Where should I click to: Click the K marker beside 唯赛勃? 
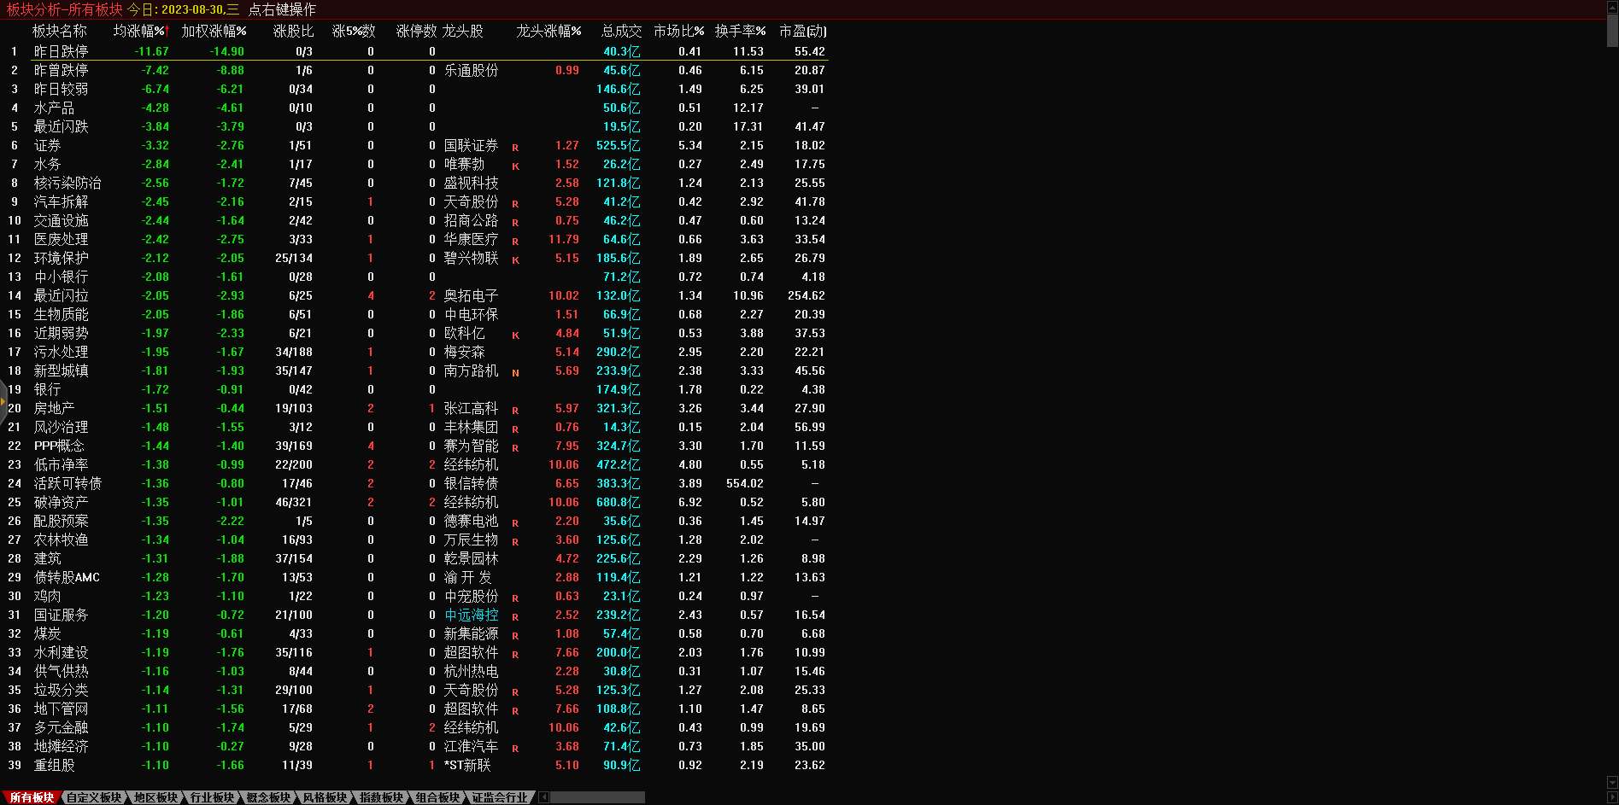pos(515,166)
